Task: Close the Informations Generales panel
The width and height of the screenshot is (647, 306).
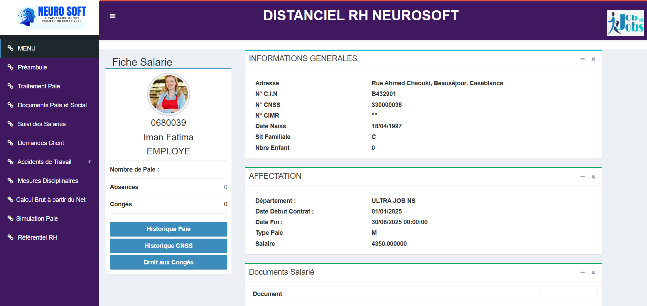Action: 593,59
